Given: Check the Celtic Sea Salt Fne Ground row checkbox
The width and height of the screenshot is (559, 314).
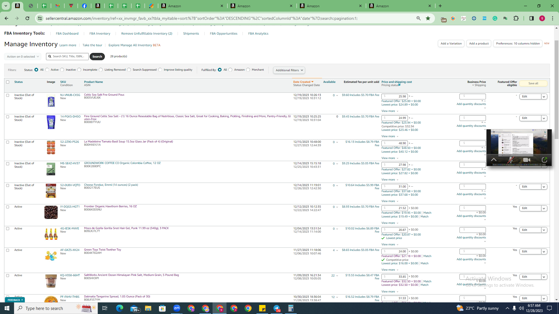Looking at the screenshot, I should point(8,95).
